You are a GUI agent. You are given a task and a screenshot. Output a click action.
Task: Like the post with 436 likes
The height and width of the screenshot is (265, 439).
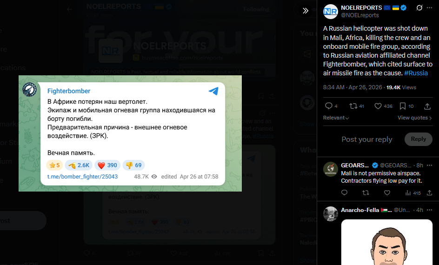(x=383, y=106)
